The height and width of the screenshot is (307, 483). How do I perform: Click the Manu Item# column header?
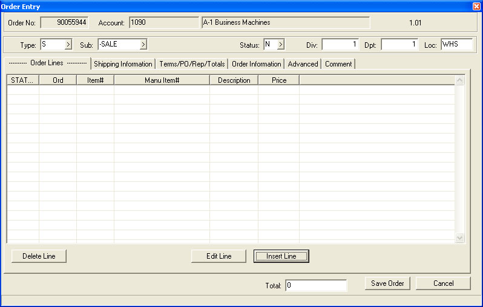coord(162,80)
